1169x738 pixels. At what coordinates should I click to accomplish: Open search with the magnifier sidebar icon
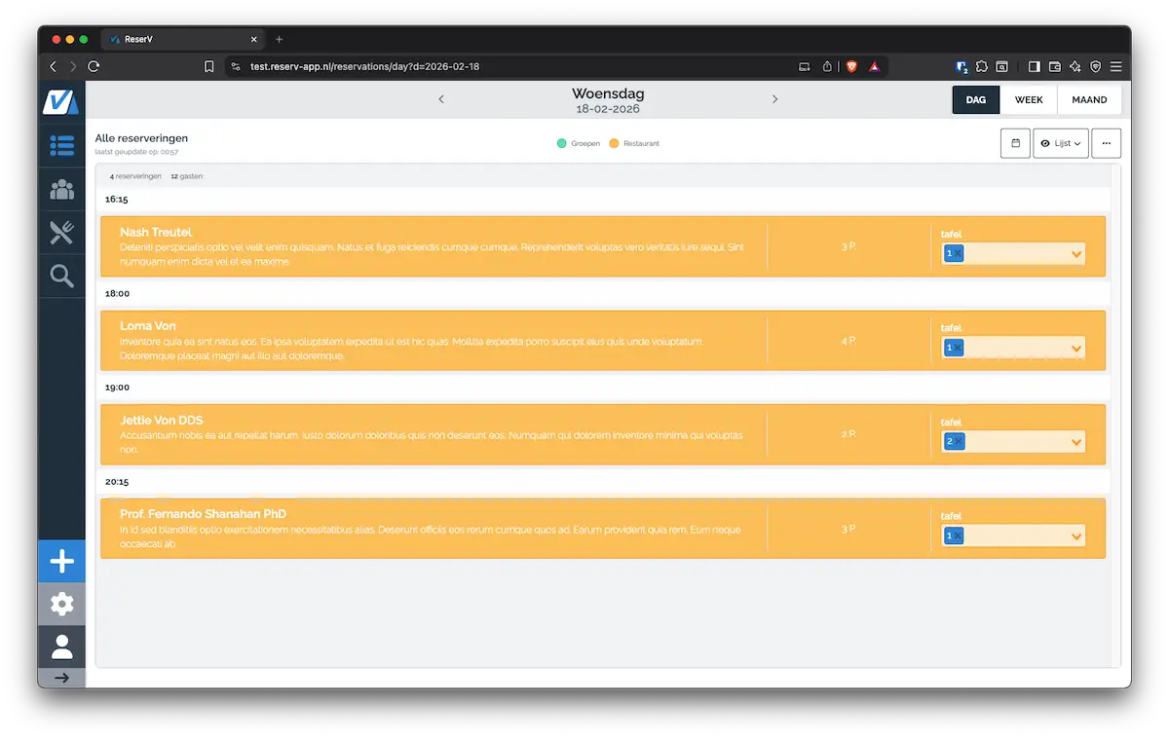pos(61,277)
